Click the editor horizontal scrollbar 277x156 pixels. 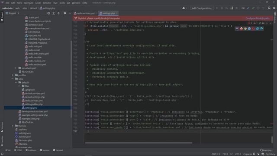[138, 143]
